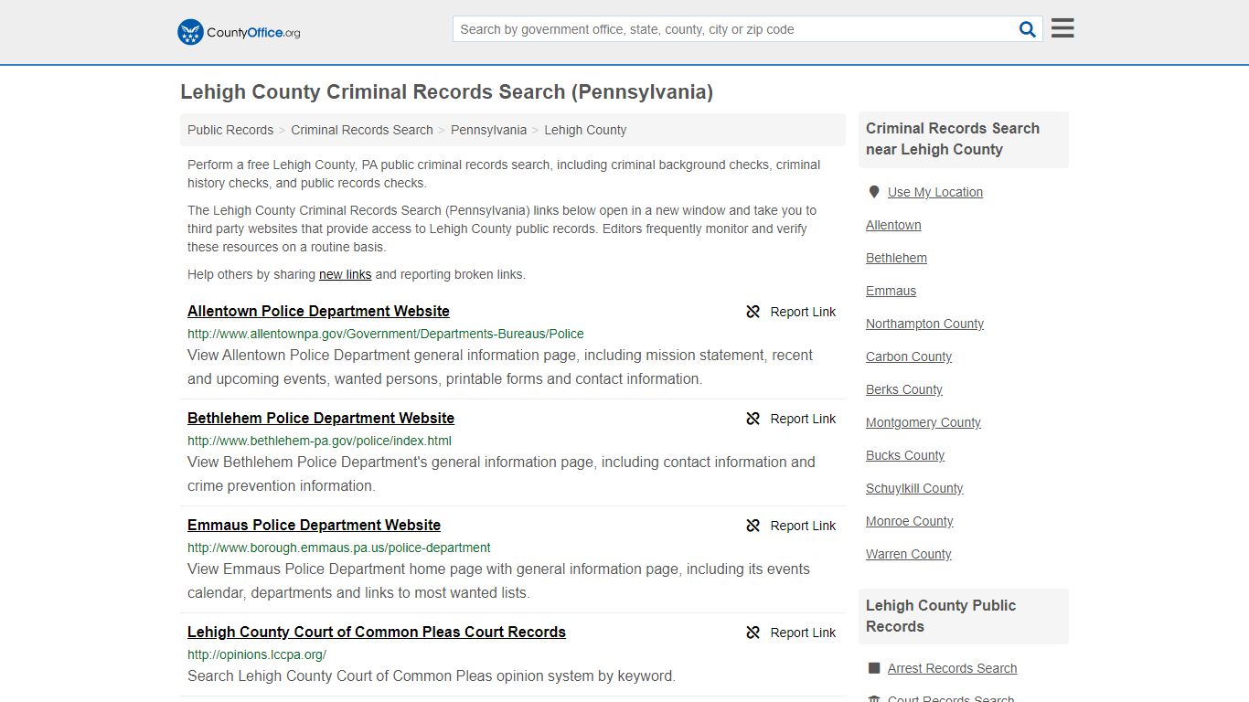Viewport: 1249px width, 702px height.
Task: Open Public Records breadcrumb
Action: 230,130
